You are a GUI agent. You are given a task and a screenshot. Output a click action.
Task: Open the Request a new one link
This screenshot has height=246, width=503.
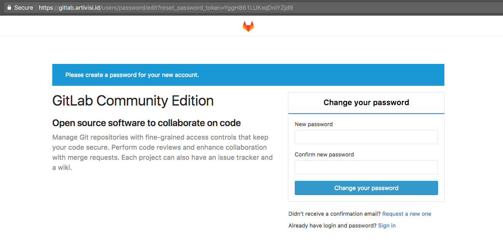406,214
